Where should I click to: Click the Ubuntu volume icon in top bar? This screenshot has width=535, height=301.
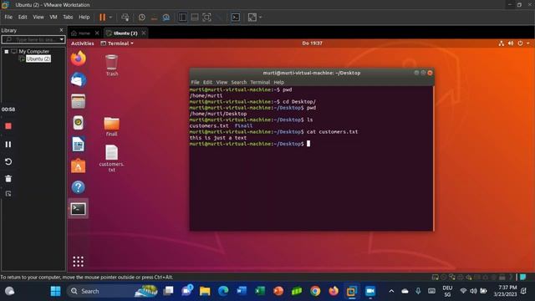pyautogui.click(x=511, y=43)
